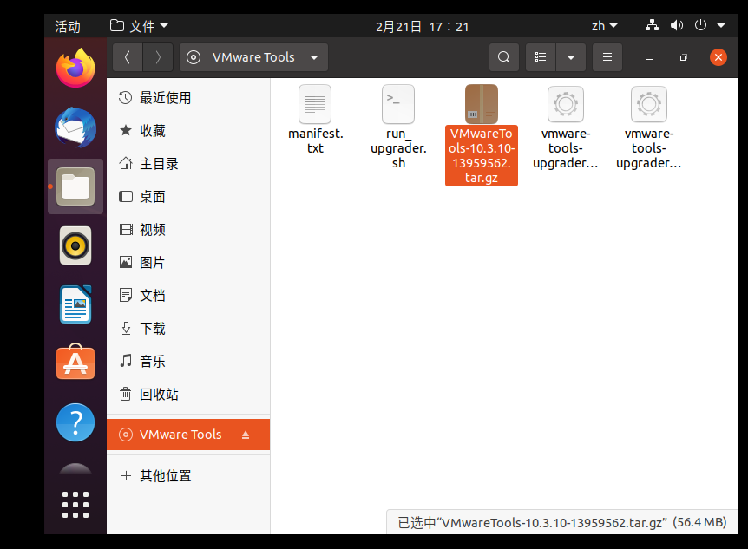Open the 活动 activities overview

point(68,26)
